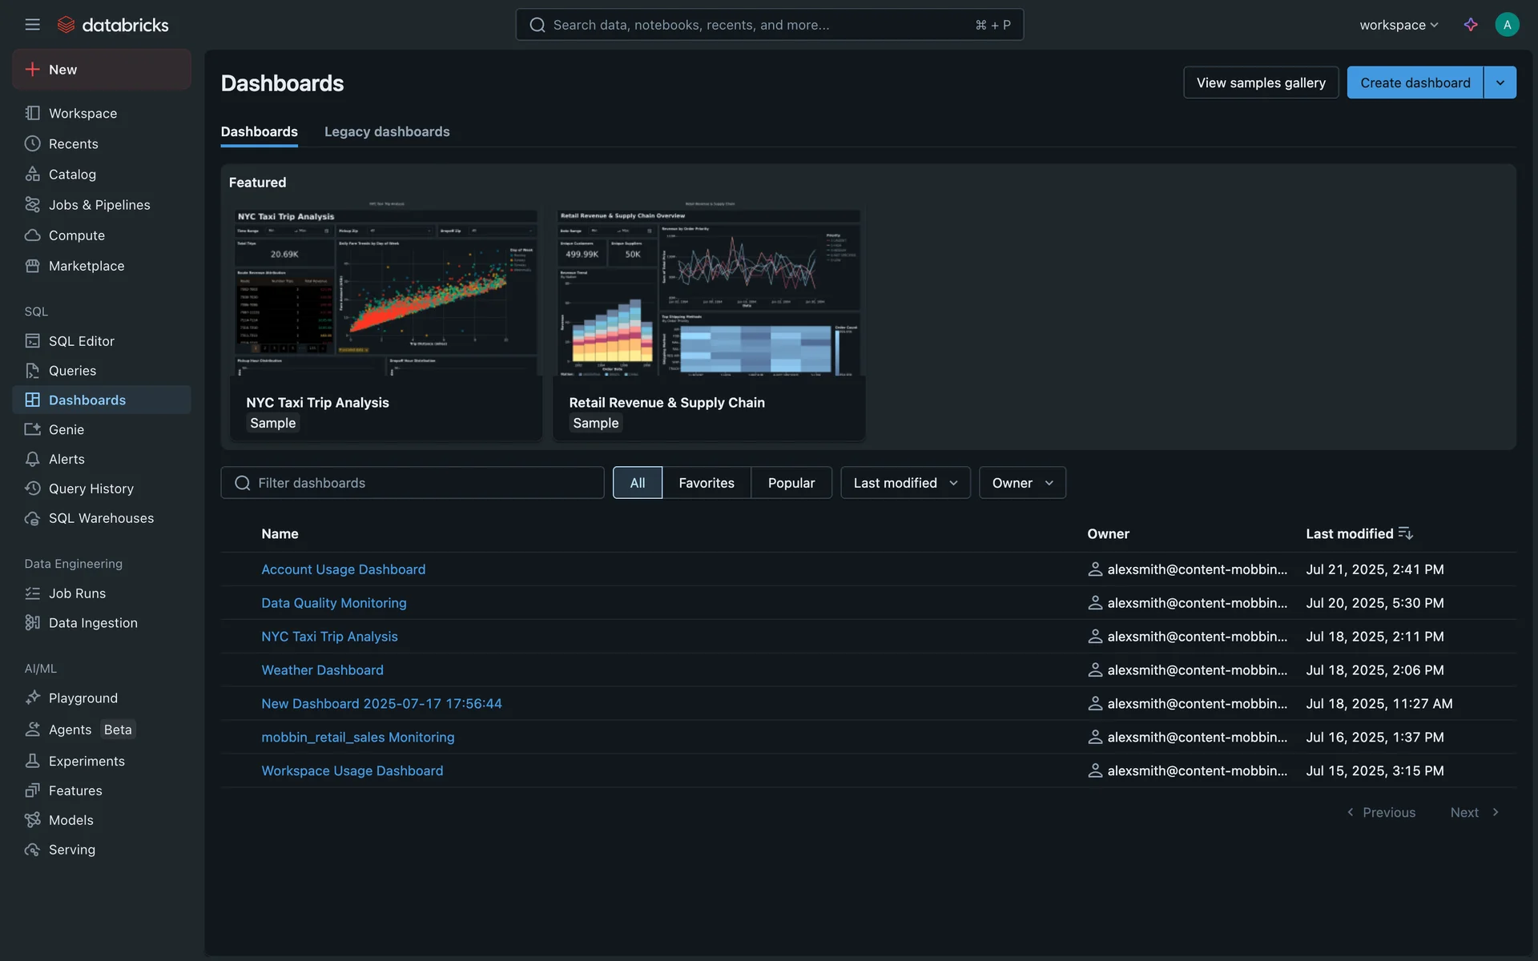Image resolution: width=1538 pixels, height=961 pixels.
Task: Open the Alerts bell icon
Action: pos(32,460)
